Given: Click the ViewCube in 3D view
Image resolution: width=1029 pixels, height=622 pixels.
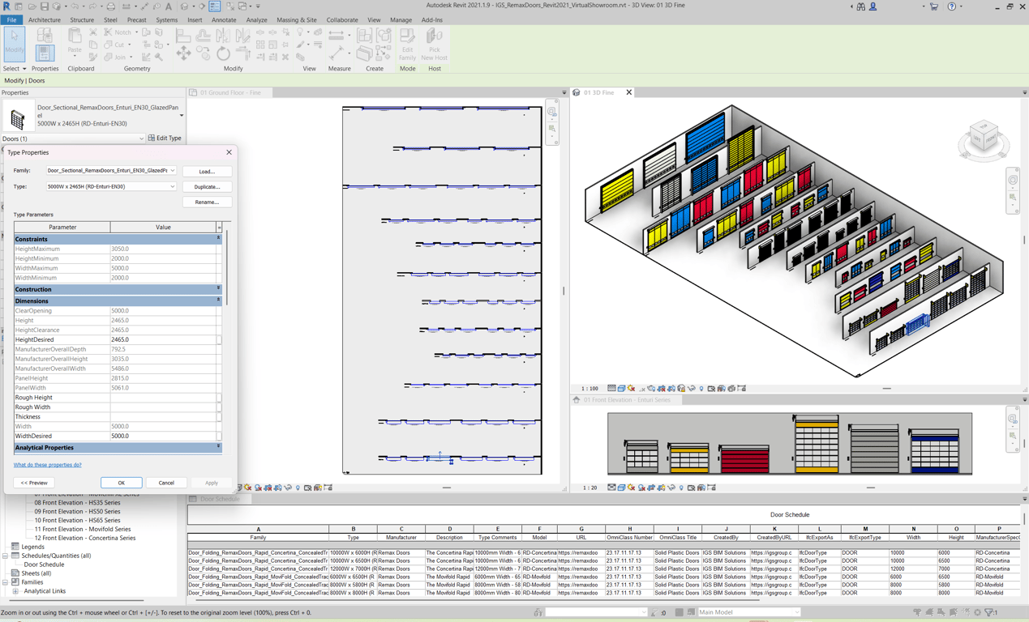Looking at the screenshot, I should coord(984,139).
